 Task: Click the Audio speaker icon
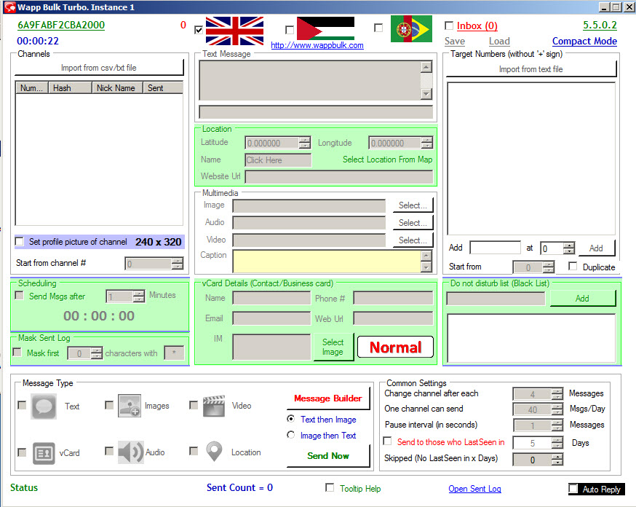click(x=130, y=452)
